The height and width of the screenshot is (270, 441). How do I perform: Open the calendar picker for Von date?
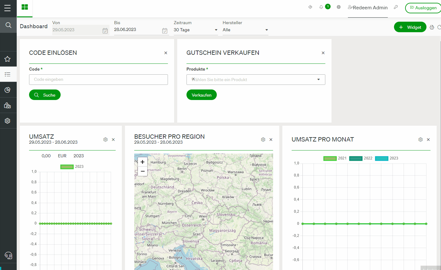tap(105, 31)
